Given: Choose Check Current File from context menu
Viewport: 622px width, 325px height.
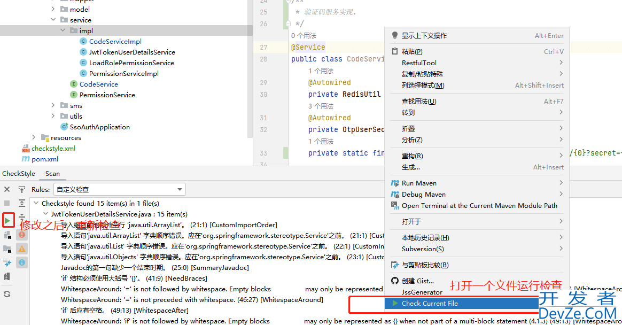Looking at the screenshot, I should 430,304.
